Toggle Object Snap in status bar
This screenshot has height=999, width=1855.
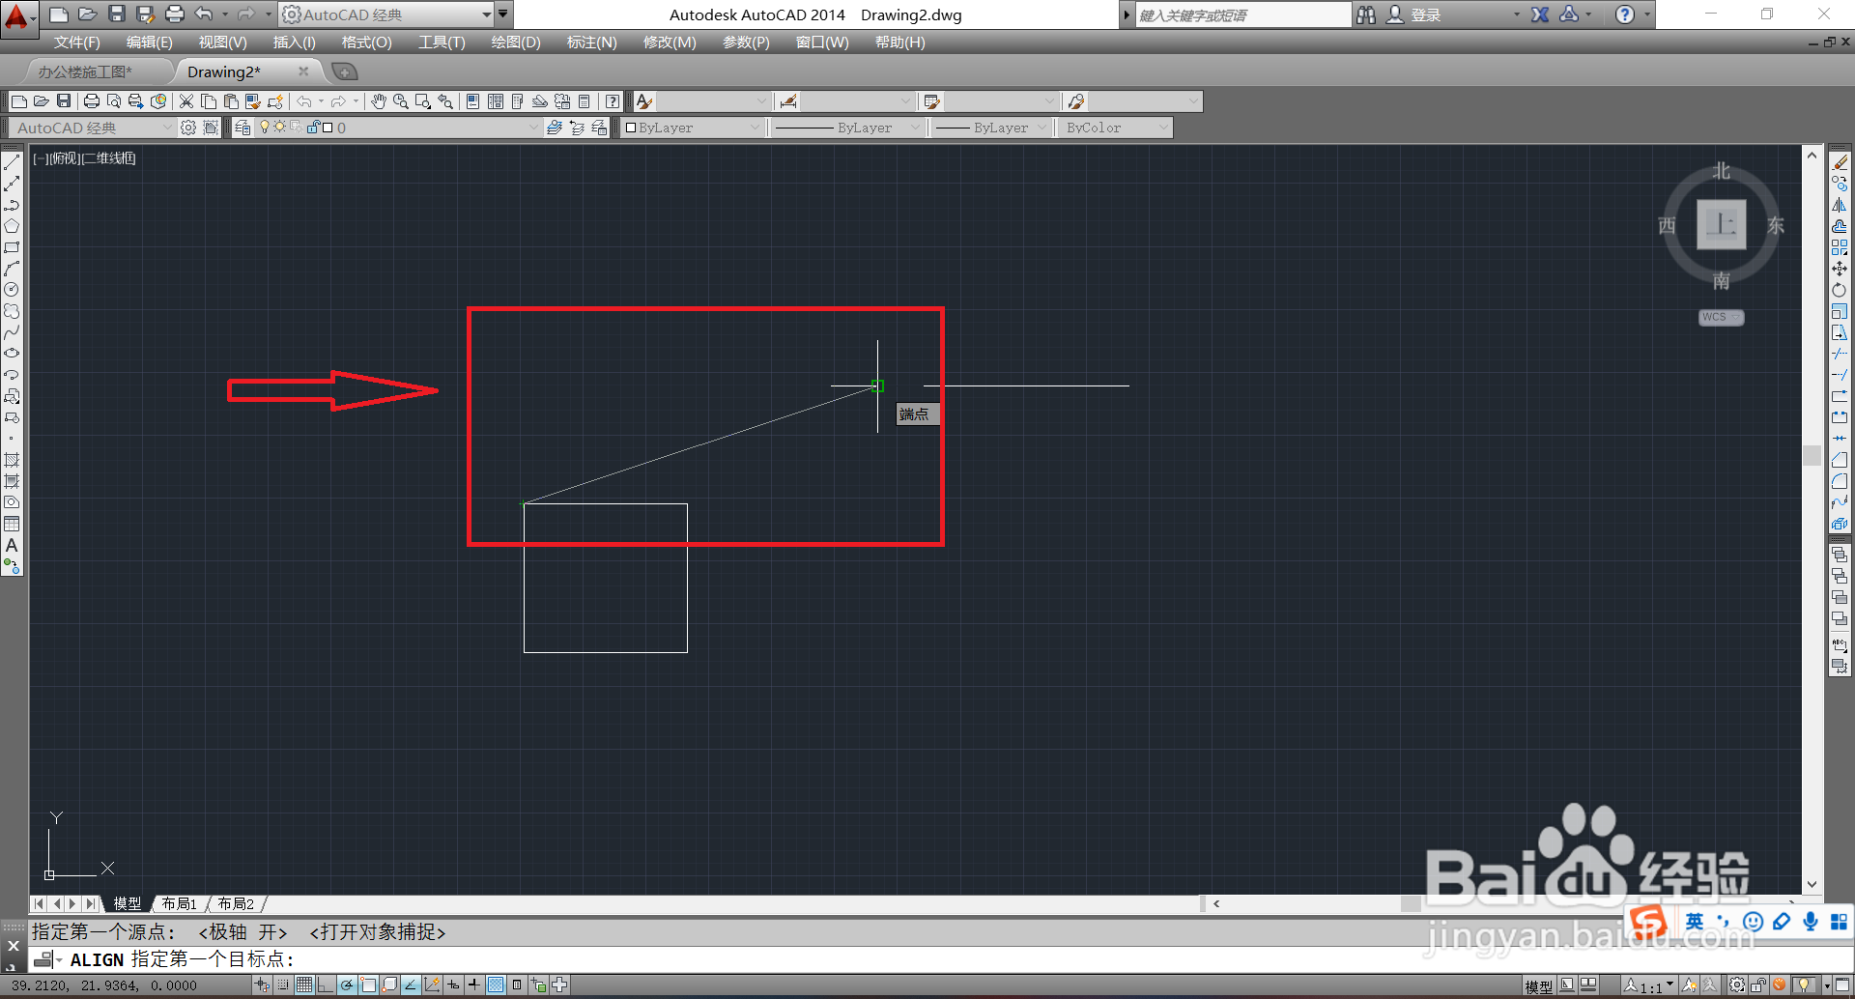pyautogui.click(x=368, y=985)
